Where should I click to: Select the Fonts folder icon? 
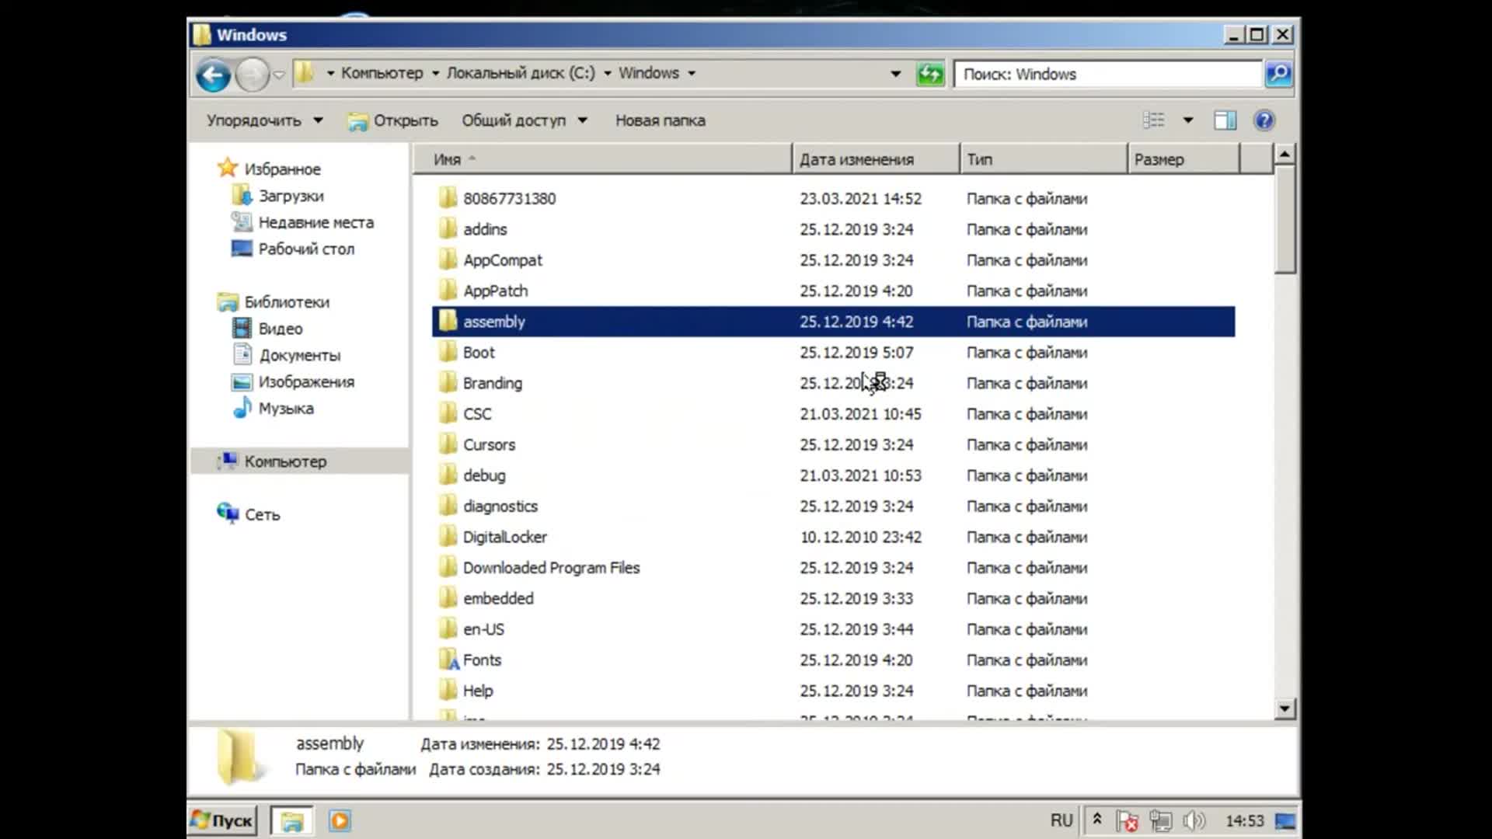coord(448,660)
